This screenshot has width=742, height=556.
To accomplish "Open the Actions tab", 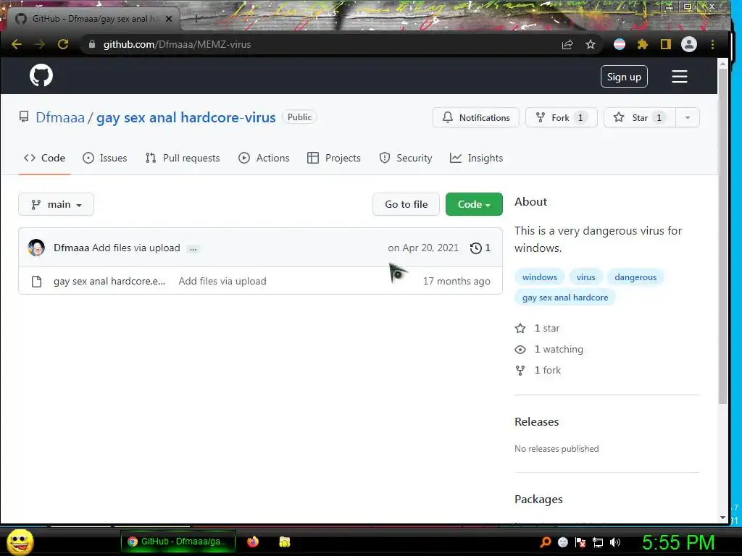I will click(264, 158).
